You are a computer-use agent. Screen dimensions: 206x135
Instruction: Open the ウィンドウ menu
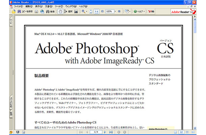coord(71,6)
